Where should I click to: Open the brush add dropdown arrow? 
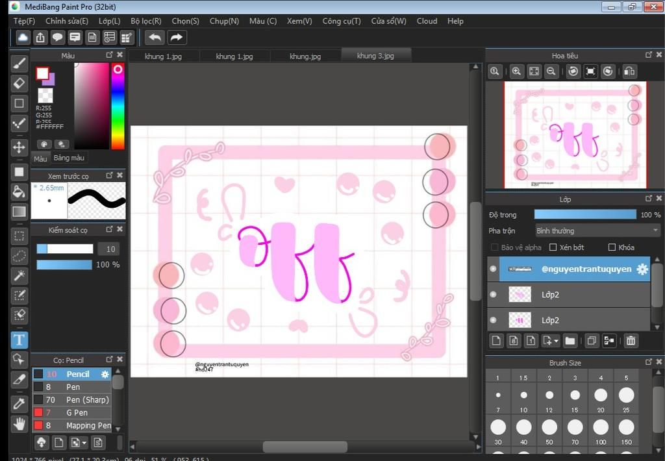click(x=84, y=443)
